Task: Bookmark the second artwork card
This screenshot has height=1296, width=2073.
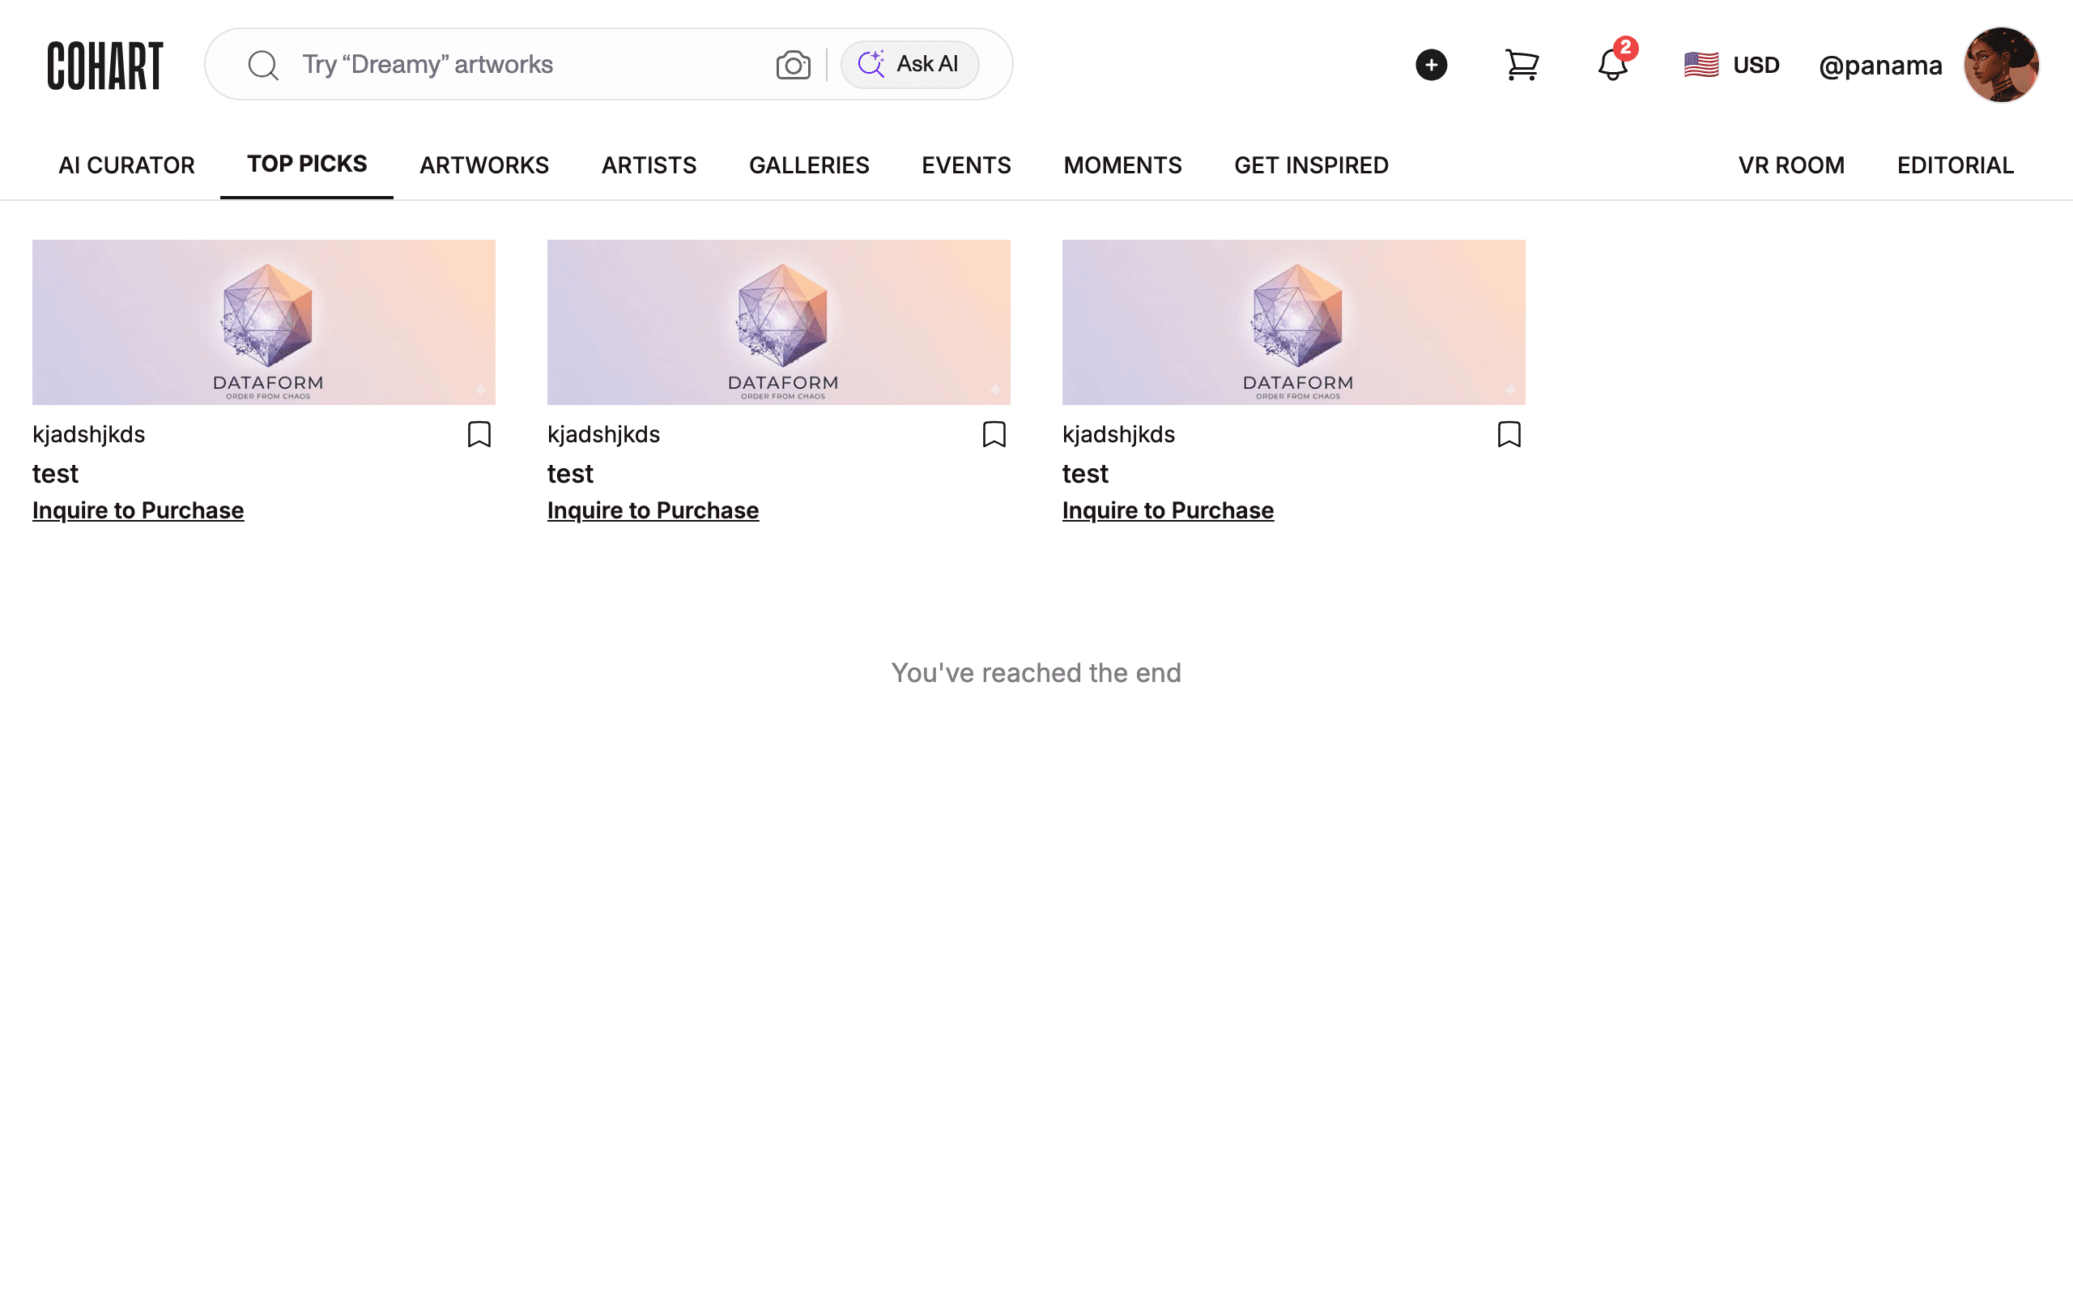Action: 994,435
